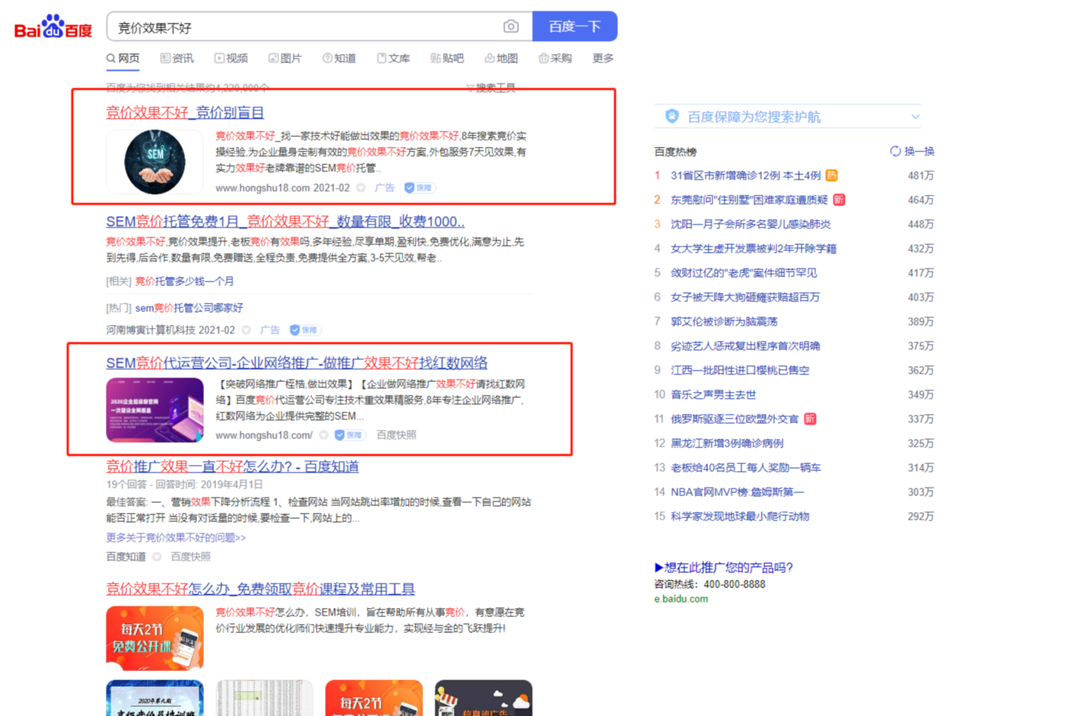Open 百度快照 for the hongshu18 result

coord(397,435)
